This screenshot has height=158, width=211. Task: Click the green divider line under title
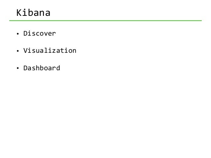tap(105, 20)
